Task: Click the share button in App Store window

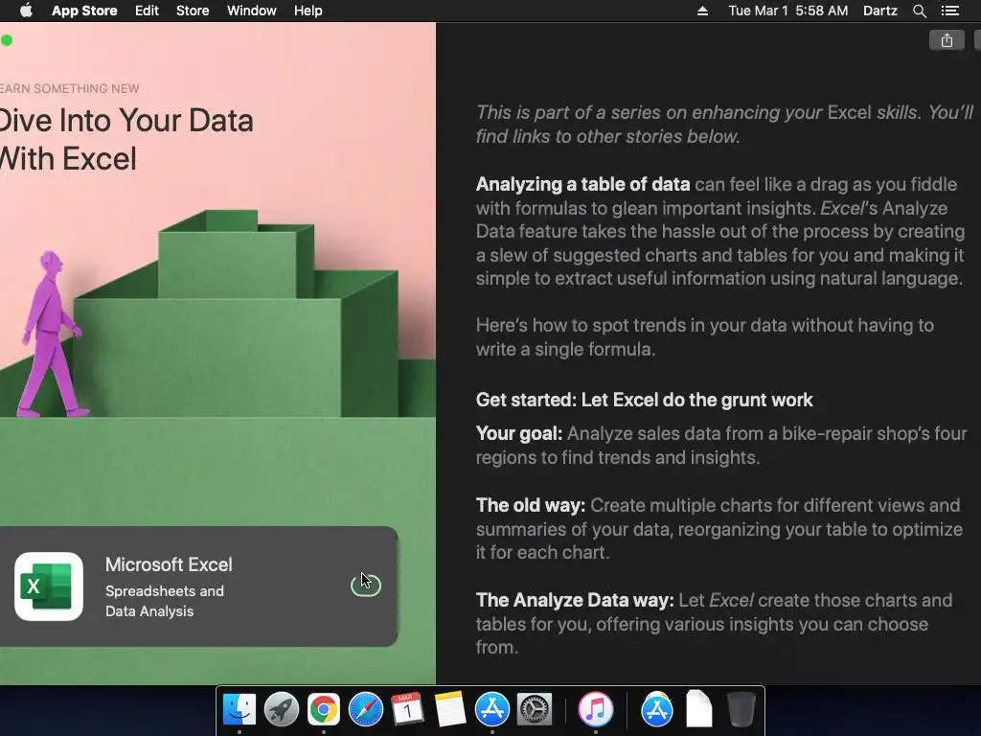Action: (x=947, y=40)
